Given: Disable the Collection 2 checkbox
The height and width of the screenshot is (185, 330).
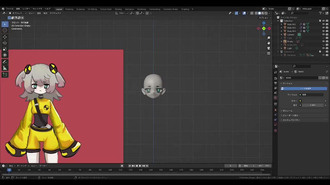Looking at the screenshot, I should 320,52.
